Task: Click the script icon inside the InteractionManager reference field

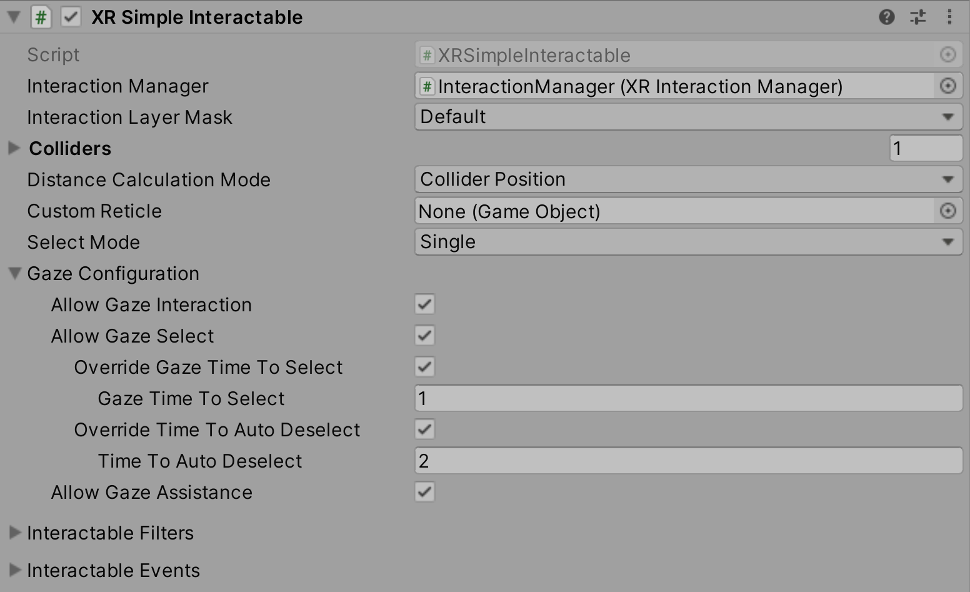Action: (x=426, y=86)
